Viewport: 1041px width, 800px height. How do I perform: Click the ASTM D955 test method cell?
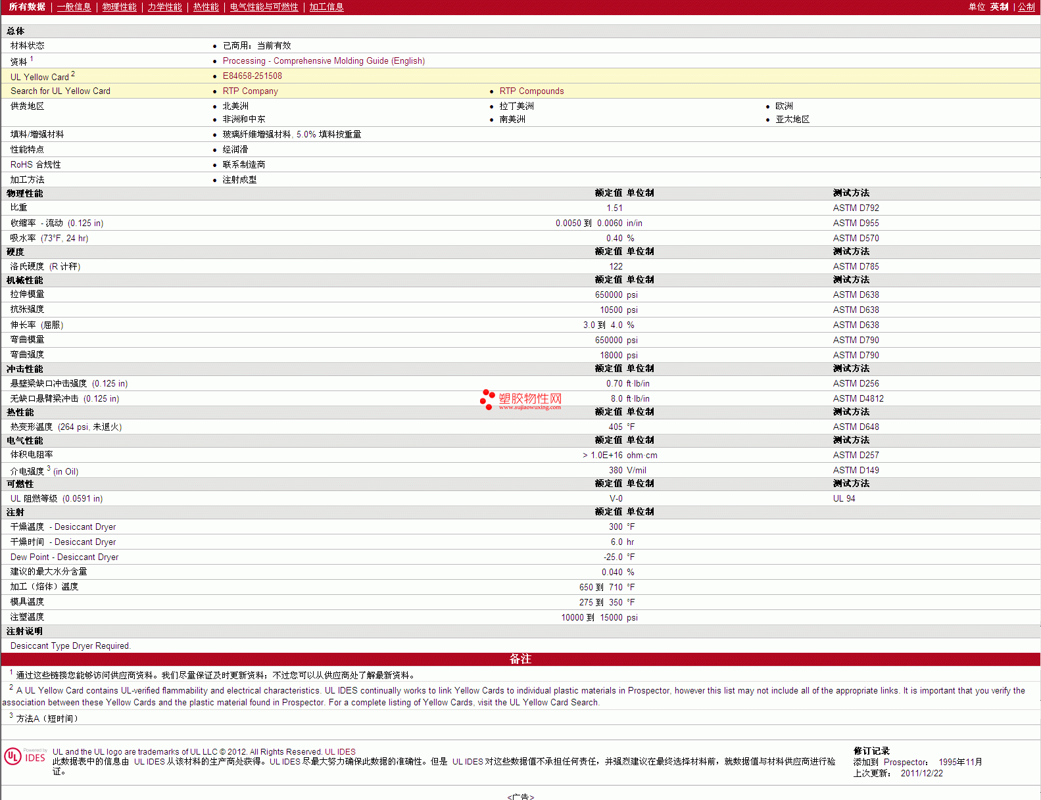(856, 223)
